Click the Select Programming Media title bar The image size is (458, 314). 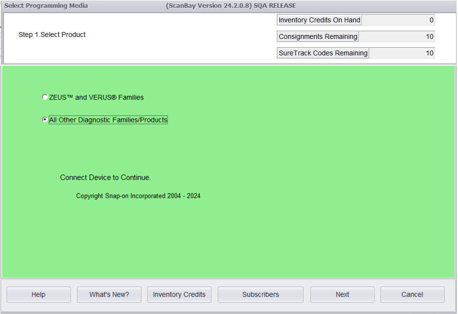click(46, 6)
